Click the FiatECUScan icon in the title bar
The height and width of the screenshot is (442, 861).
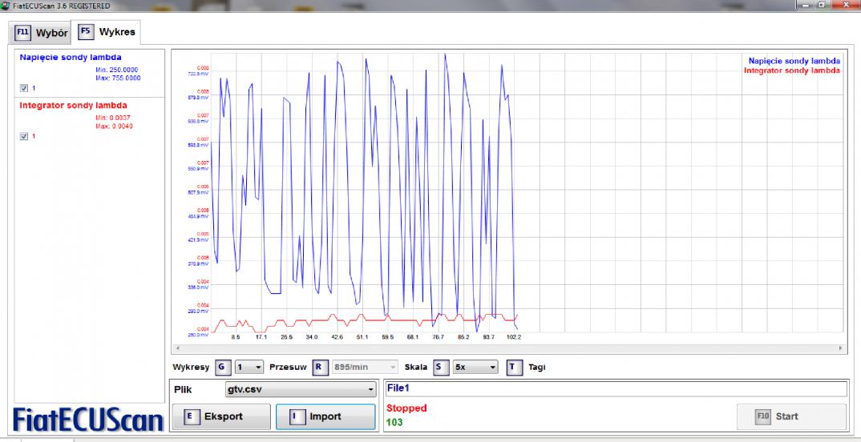pyautogui.click(x=5, y=6)
